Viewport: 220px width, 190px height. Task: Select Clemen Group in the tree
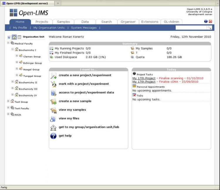point(32,57)
